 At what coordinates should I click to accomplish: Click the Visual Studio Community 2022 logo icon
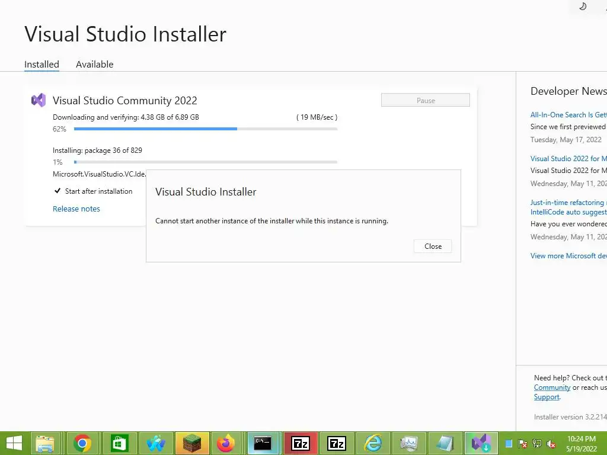pyautogui.click(x=39, y=100)
